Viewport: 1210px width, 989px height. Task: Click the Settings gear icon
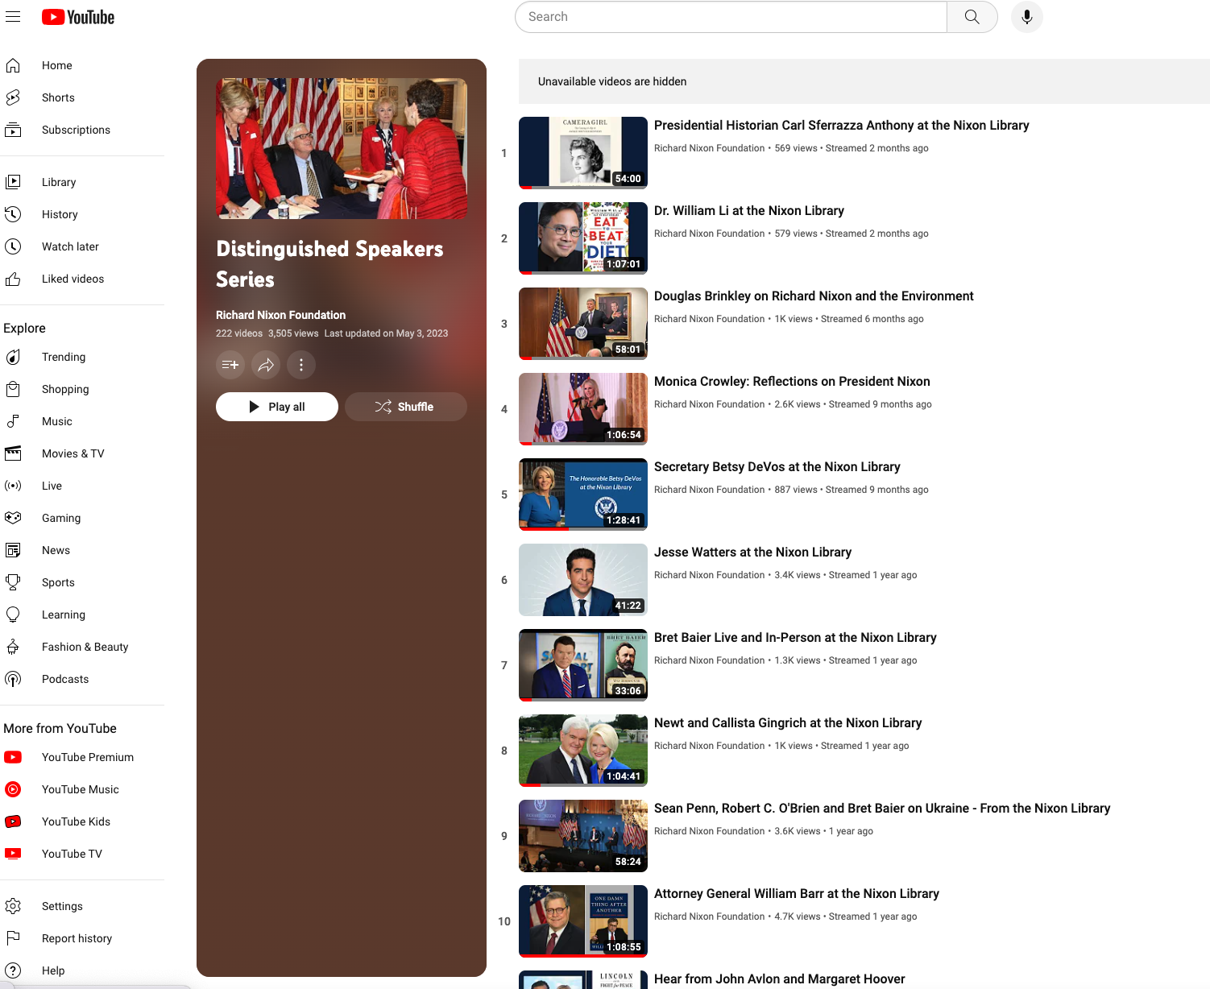(x=13, y=906)
